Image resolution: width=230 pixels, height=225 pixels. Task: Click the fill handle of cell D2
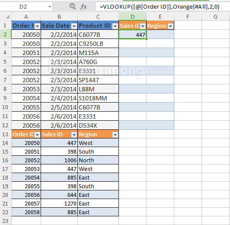(x=146, y=39)
